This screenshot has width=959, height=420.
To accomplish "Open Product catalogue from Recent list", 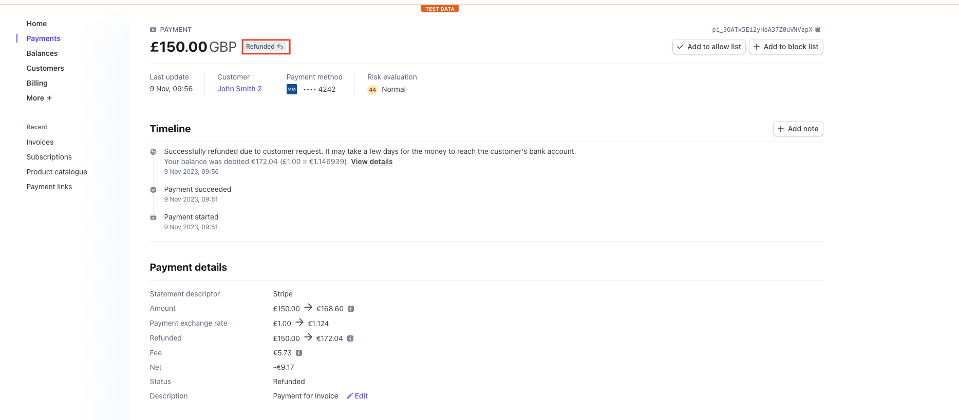I will click(57, 172).
